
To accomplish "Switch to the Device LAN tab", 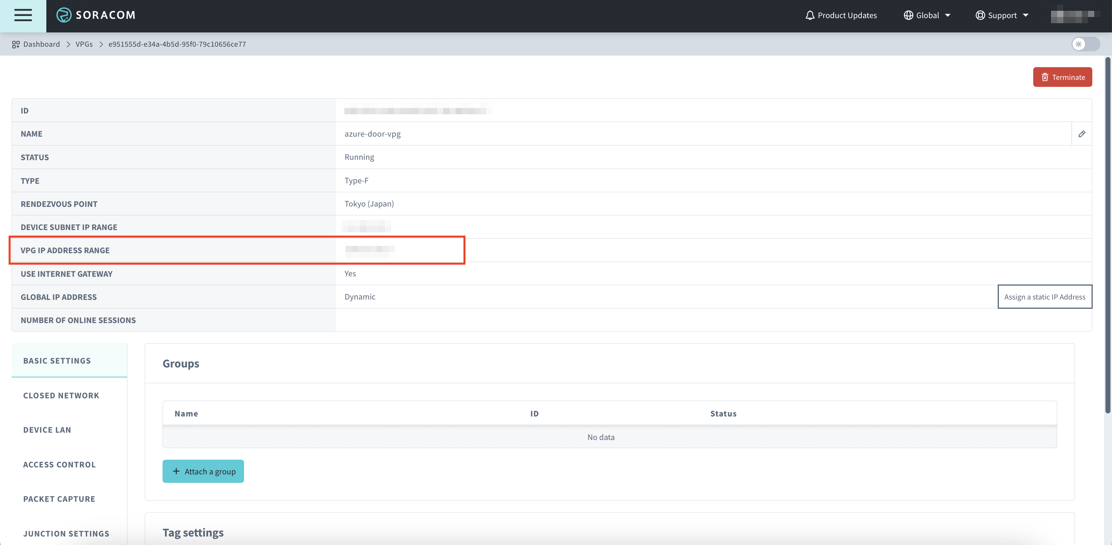I will pyautogui.click(x=47, y=430).
